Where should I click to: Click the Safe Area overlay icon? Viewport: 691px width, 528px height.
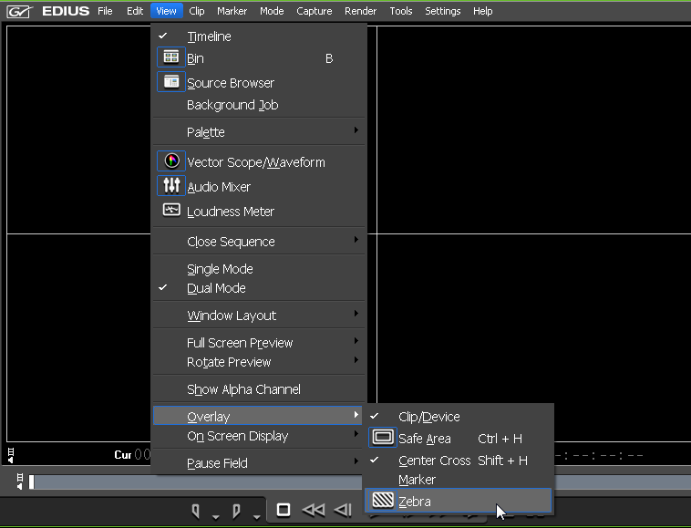[x=383, y=438]
